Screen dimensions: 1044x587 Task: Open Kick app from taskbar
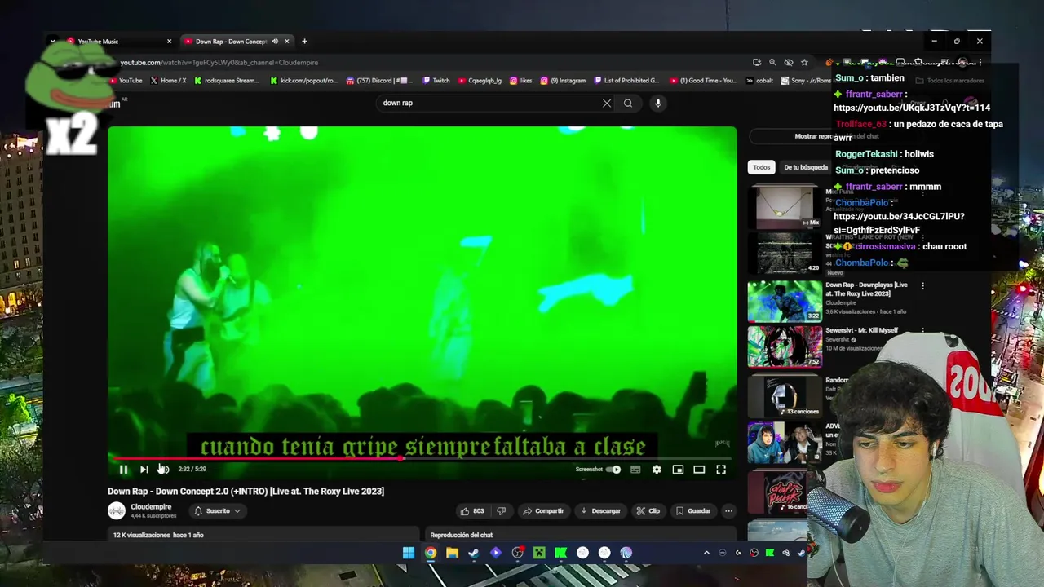(561, 553)
